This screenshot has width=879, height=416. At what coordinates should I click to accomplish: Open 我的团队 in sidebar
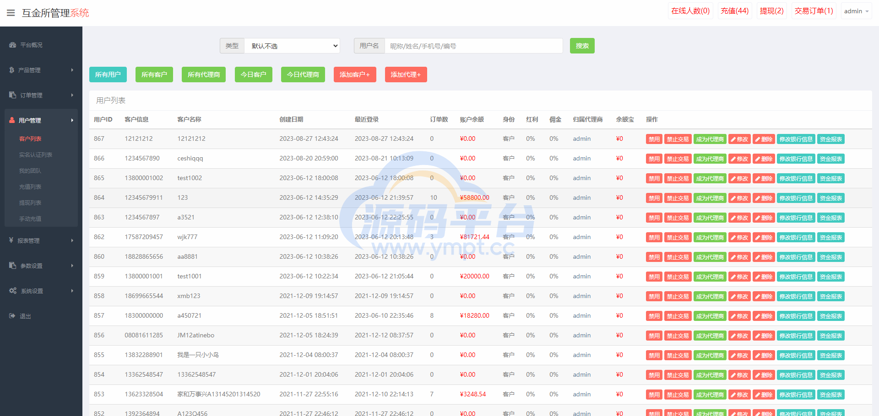[x=30, y=171]
